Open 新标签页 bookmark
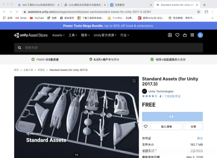Image resolution: width=217 pixels, height=158 pixels. pos(67,18)
